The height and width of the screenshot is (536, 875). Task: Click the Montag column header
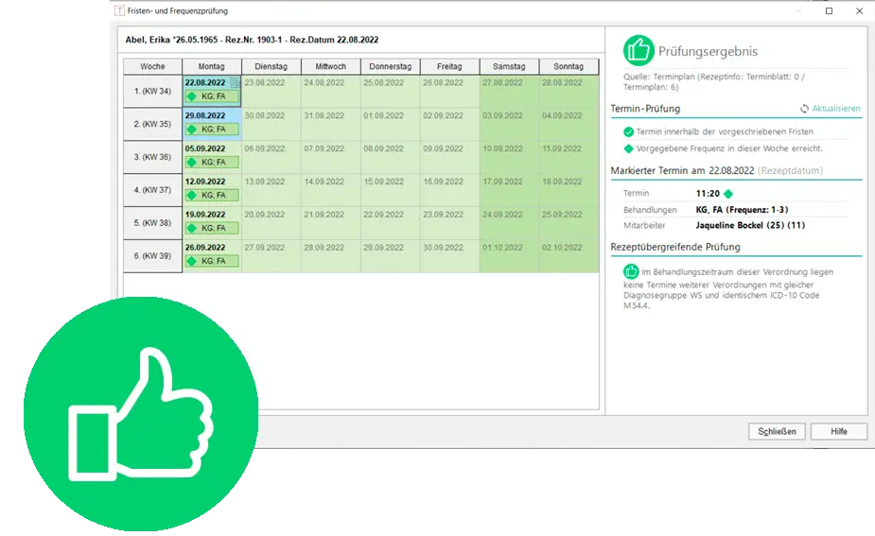pos(212,67)
